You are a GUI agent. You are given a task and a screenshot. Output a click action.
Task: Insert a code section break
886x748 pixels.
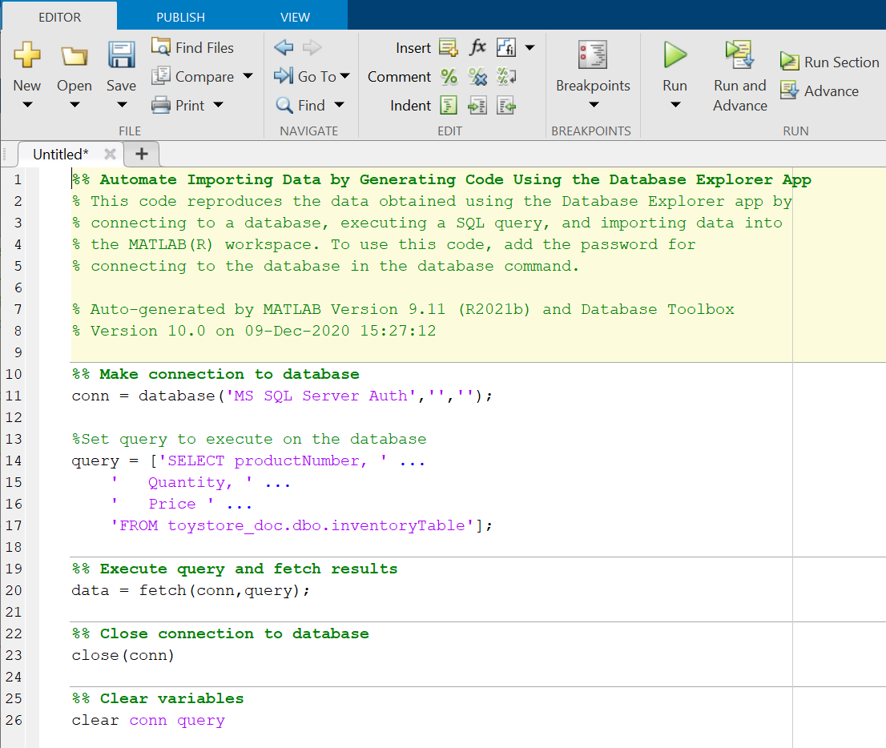point(449,47)
